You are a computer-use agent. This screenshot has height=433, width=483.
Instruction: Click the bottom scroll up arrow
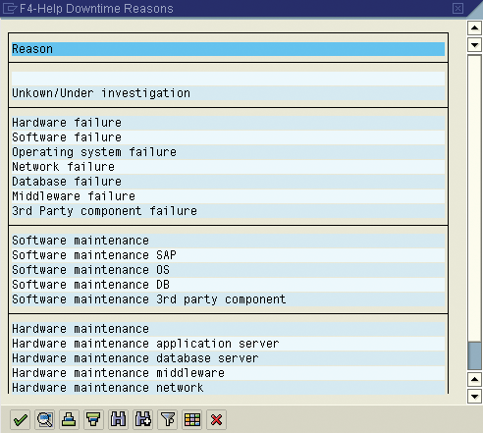pyautogui.click(x=474, y=380)
